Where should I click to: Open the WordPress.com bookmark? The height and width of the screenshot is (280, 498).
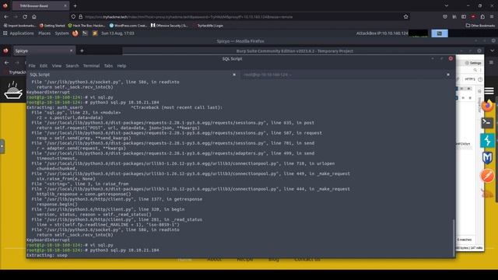coord(128,26)
